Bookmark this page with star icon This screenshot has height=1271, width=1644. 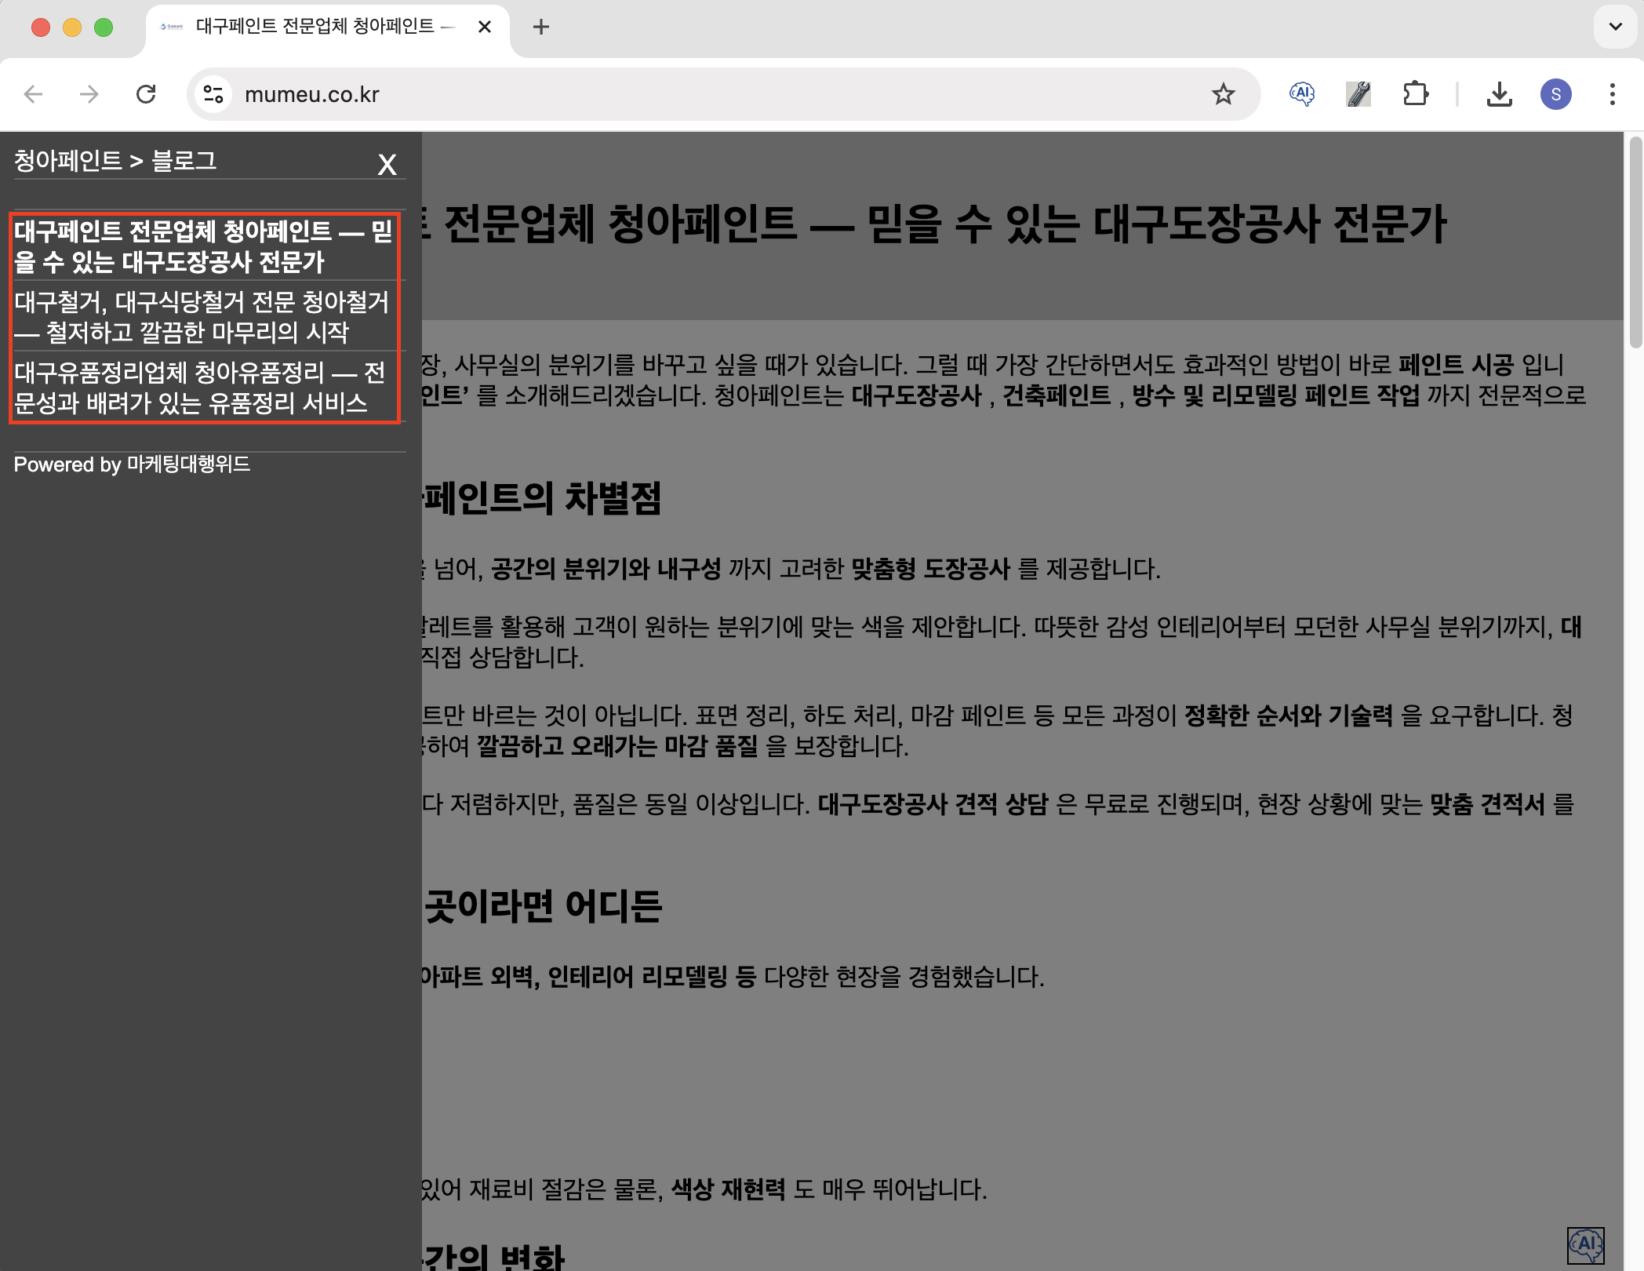click(1223, 95)
